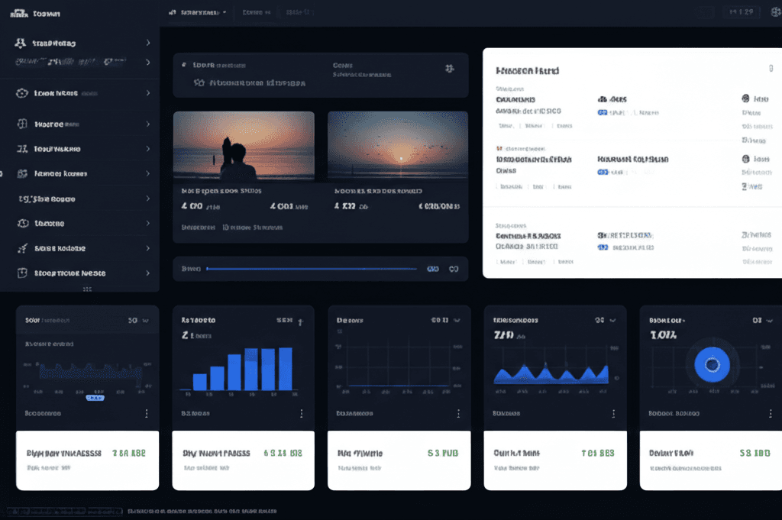Expand the bottom sidebar menu entry
782x520 pixels.
(x=147, y=273)
